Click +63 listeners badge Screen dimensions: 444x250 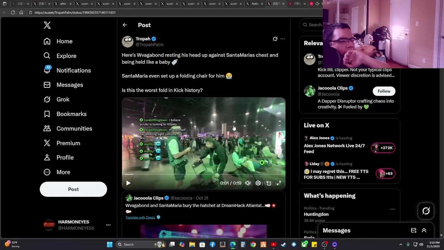pos(385,174)
